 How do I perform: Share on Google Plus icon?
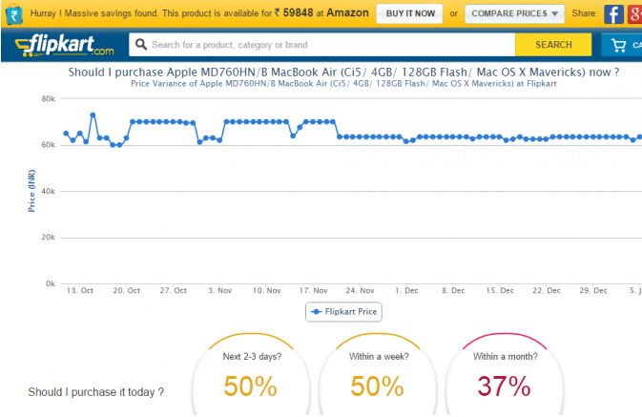coord(634,14)
